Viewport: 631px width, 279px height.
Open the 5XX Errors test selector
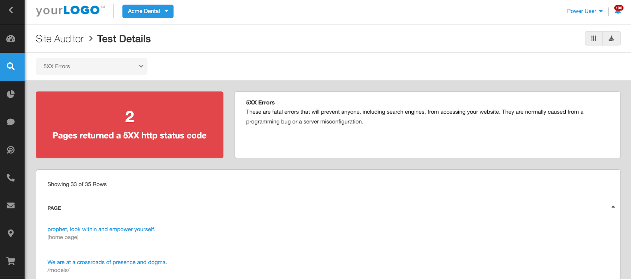pyautogui.click(x=92, y=66)
